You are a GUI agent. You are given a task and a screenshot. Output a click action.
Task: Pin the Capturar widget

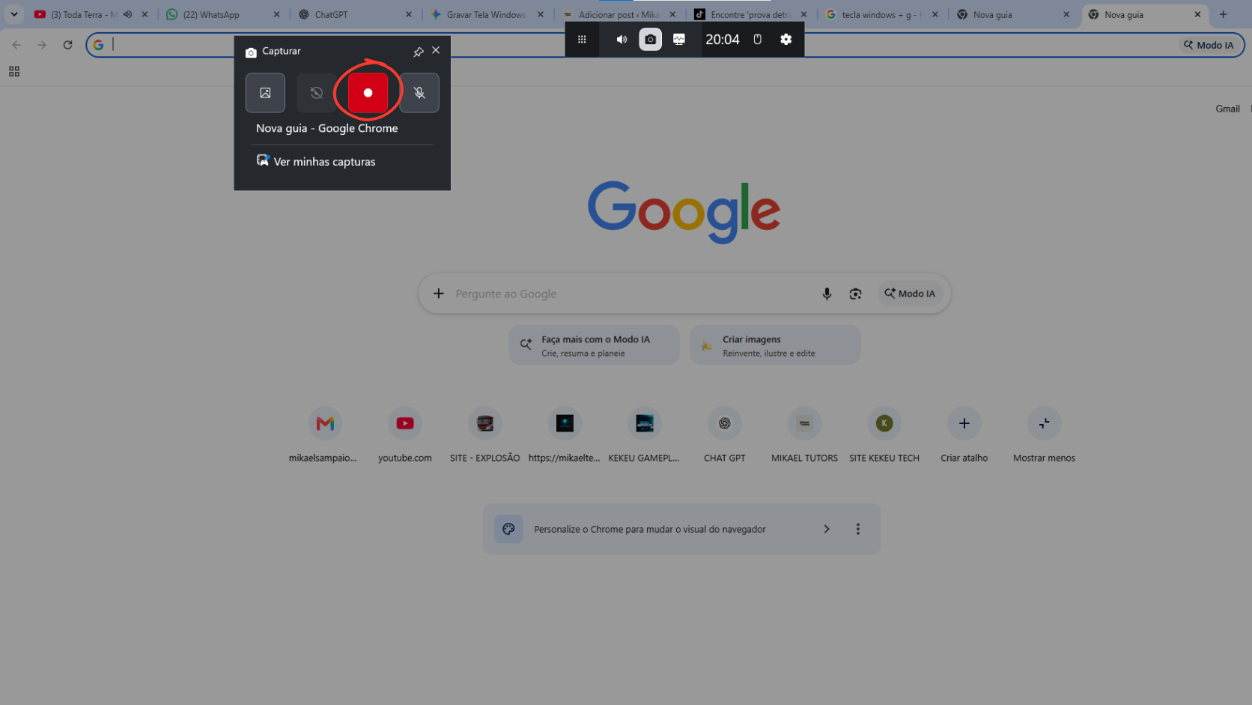coord(419,51)
